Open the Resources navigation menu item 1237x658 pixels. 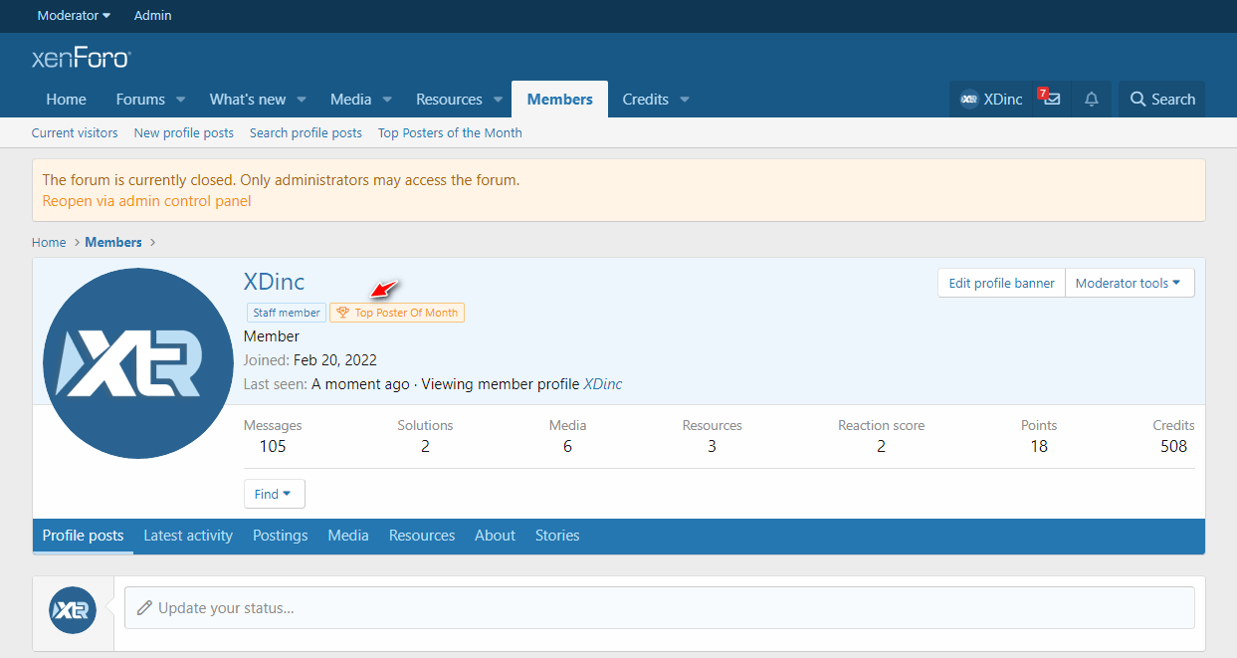click(x=449, y=100)
